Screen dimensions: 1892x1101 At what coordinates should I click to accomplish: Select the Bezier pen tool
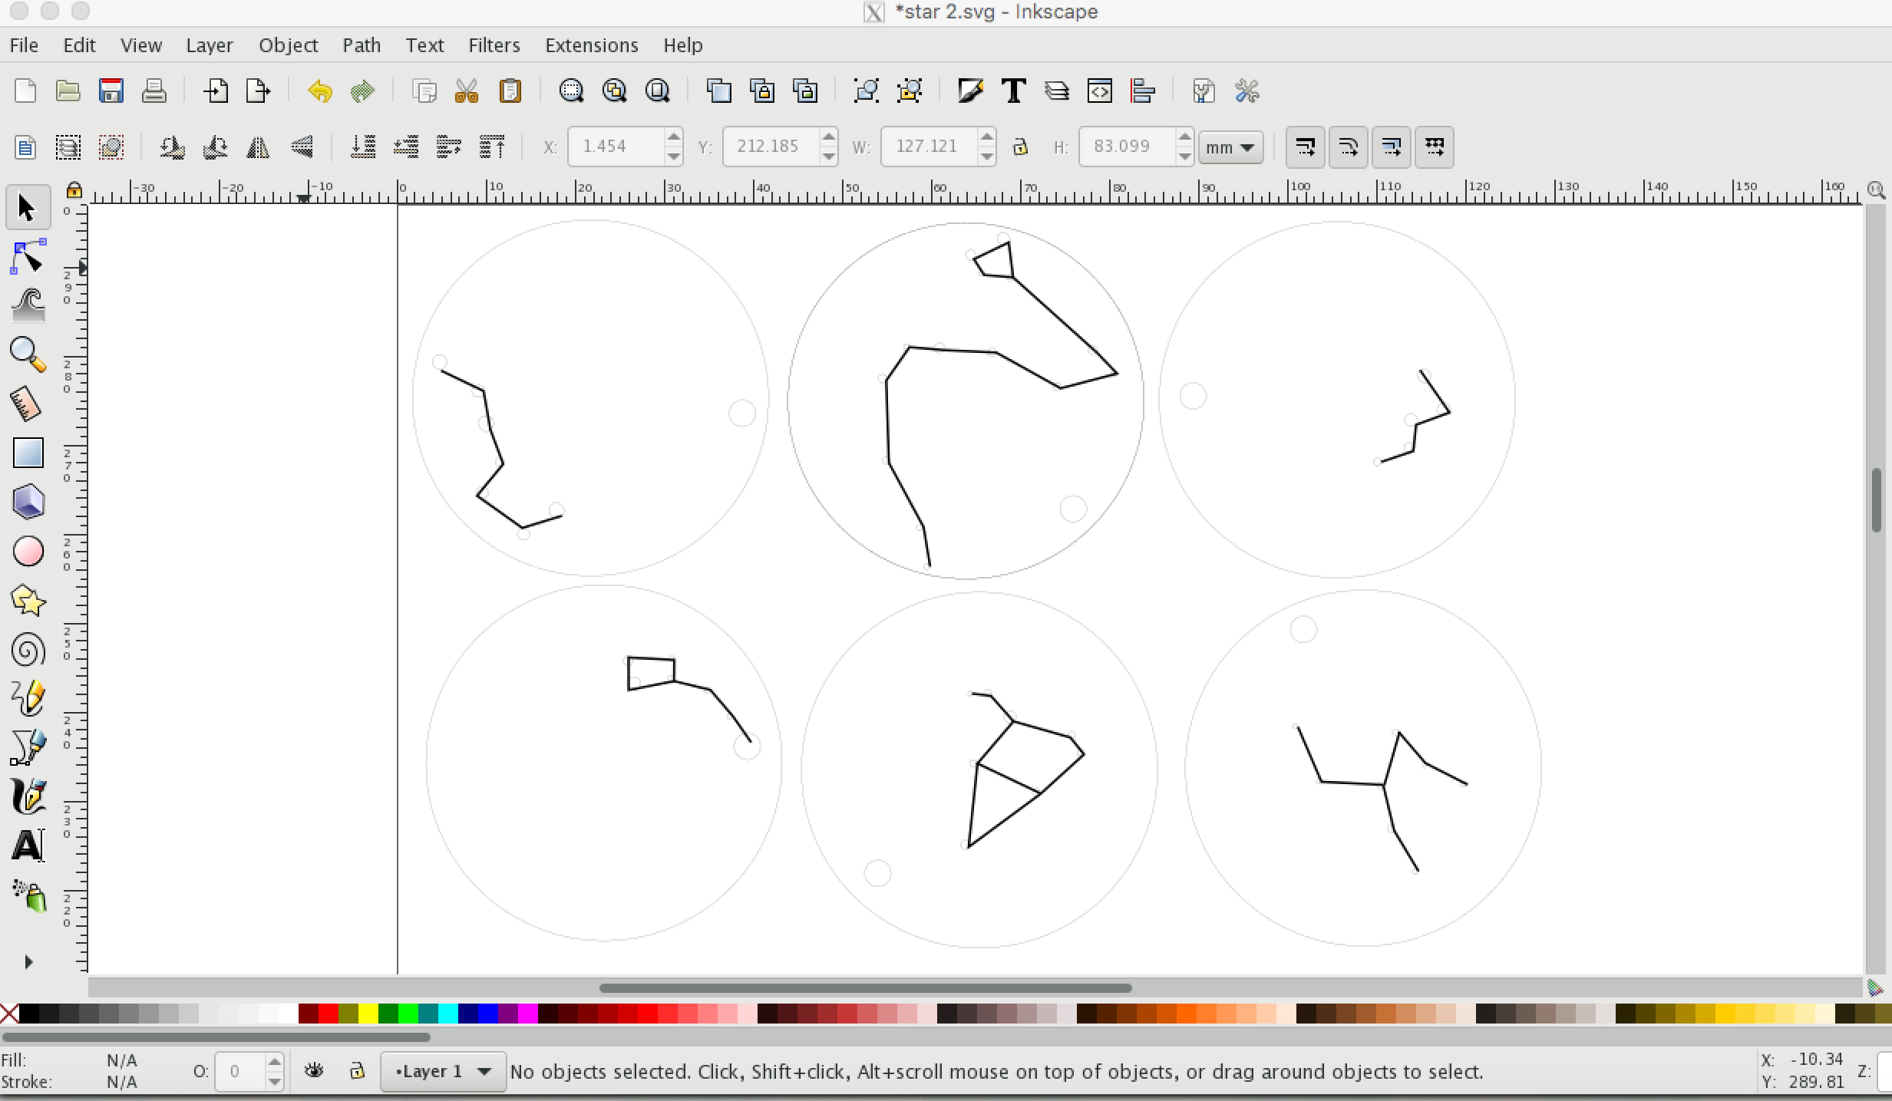pos(28,747)
